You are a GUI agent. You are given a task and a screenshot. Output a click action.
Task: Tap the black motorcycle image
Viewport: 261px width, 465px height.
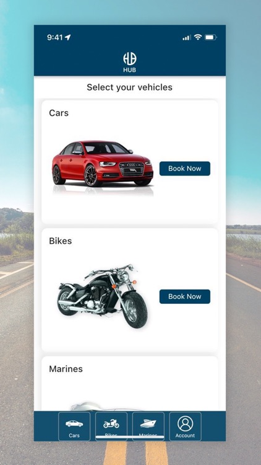coord(103,296)
